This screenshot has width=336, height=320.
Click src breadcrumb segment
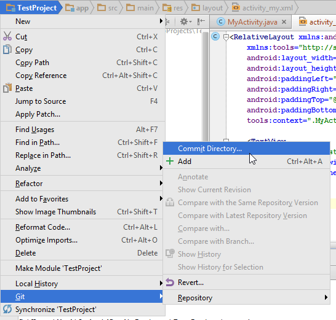point(107,8)
